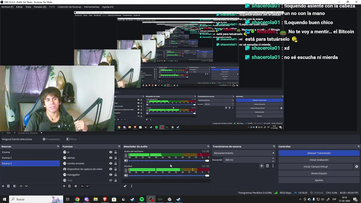The image size is (361, 203).
Task: Open Google Chrome from taskbar
Action: [77, 199]
